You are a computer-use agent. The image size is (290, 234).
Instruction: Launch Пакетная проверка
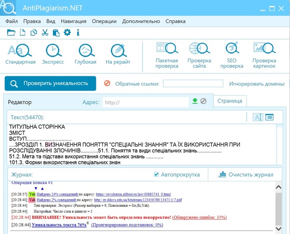tap(167, 56)
